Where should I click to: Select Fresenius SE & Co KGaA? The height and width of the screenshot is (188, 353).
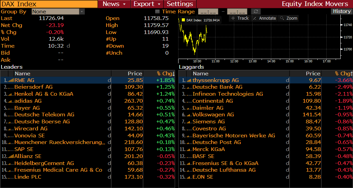pos(266,163)
